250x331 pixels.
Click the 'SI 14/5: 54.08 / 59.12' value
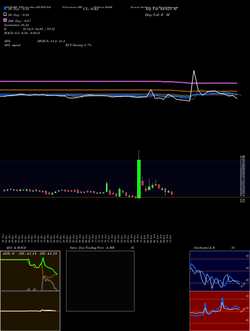[39, 29]
